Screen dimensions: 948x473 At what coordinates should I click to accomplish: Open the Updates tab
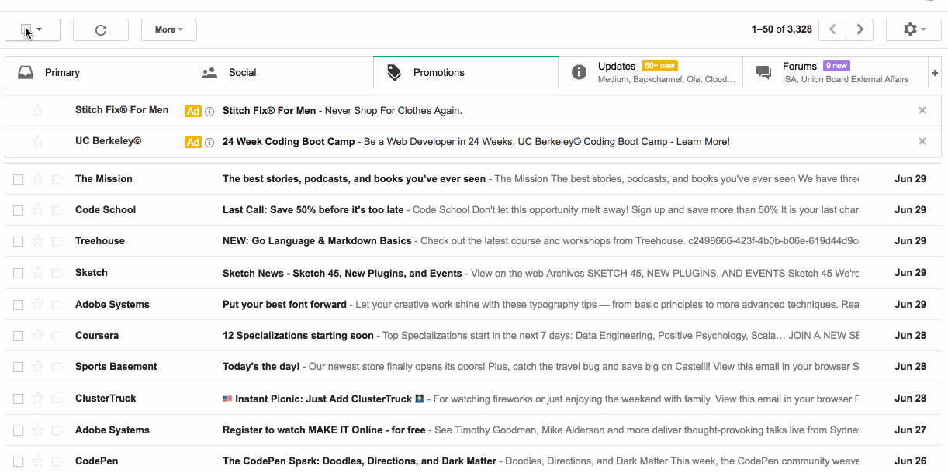point(650,72)
